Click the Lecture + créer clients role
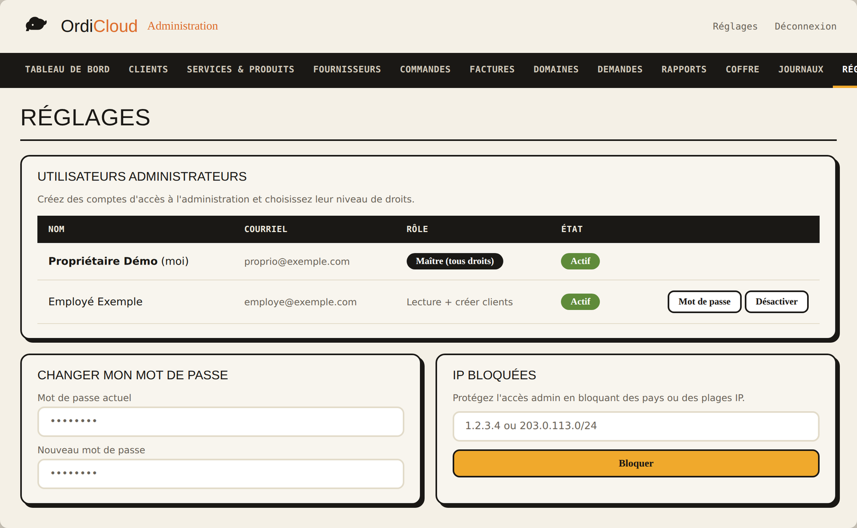The image size is (857, 528). coord(460,302)
